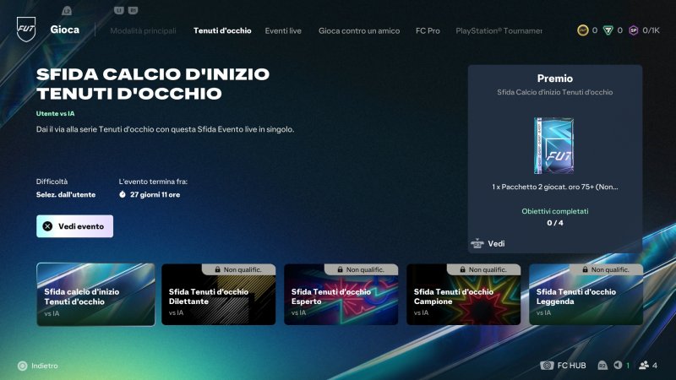
Task: Click the FC HUB touchpad icon
Action: (547, 366)
